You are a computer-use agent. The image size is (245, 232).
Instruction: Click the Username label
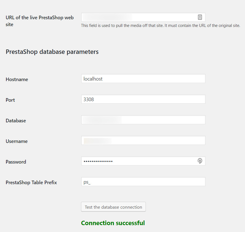(x=17, y=141)
